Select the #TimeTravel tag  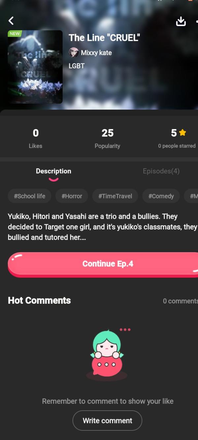(115, 196)
